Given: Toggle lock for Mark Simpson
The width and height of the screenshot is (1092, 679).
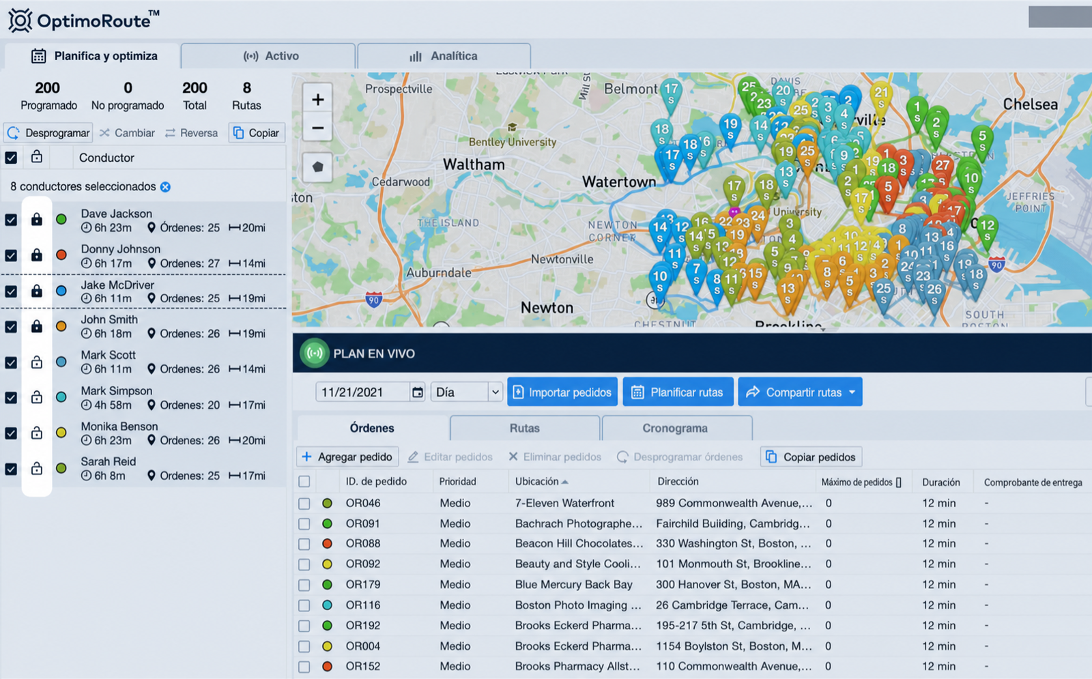Looking at the screenshot, I should pos(37,397).
